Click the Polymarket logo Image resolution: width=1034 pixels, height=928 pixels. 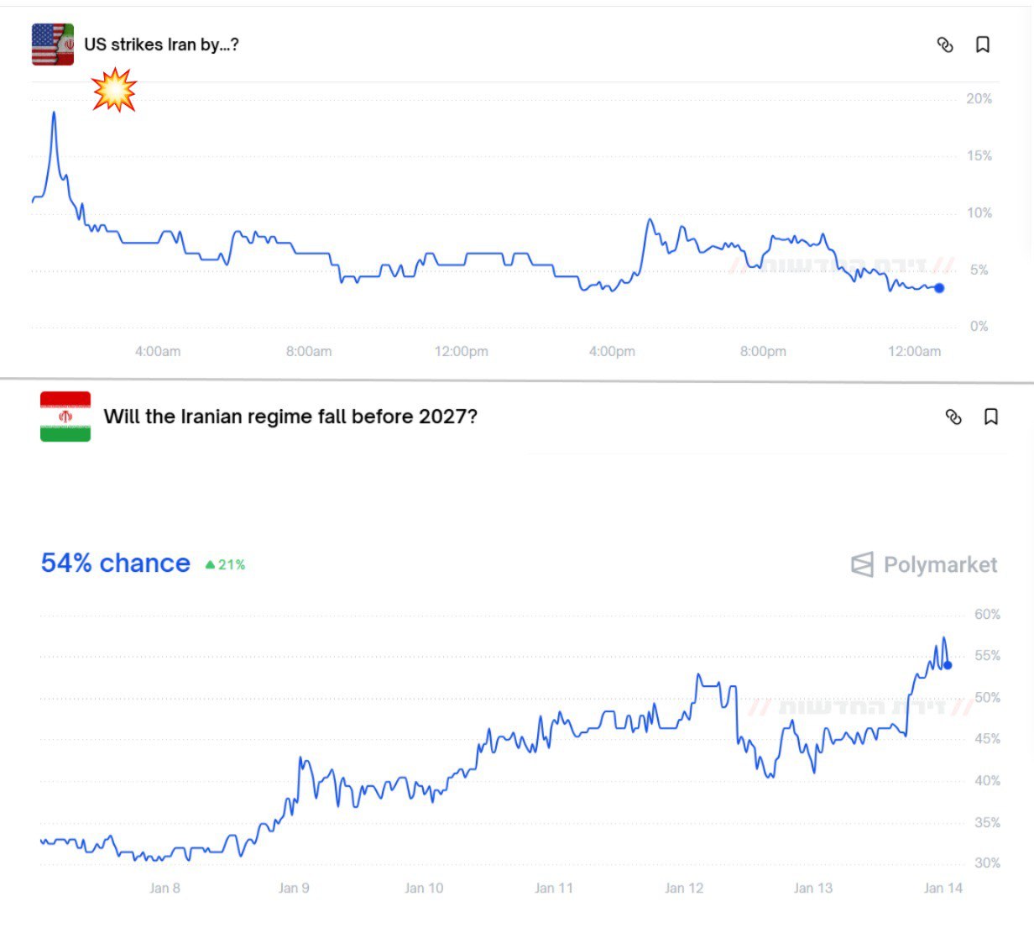click(x=924, y=564)
